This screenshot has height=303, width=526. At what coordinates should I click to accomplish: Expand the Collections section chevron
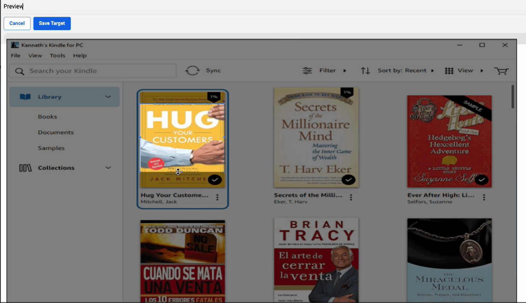click(x=108, y=168)
